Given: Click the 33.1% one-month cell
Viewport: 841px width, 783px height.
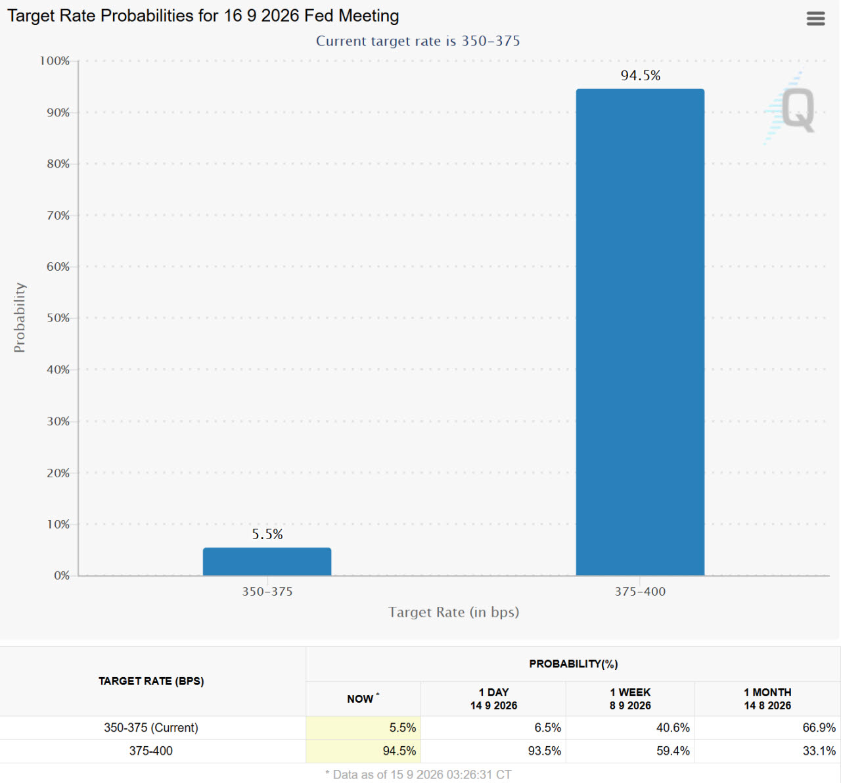Looking at the screenshot, I should point(767,751).
